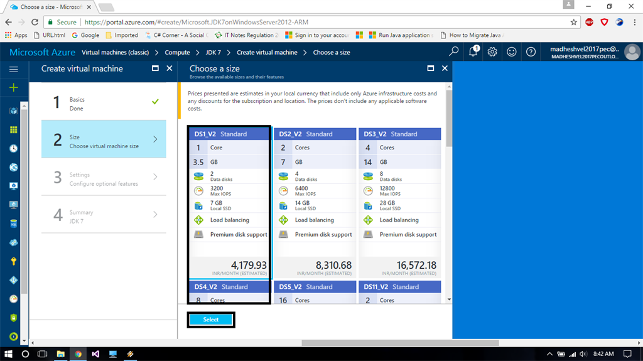Expand the chevron on Settings step
The image size is (643, 361).
coord(156,177)
